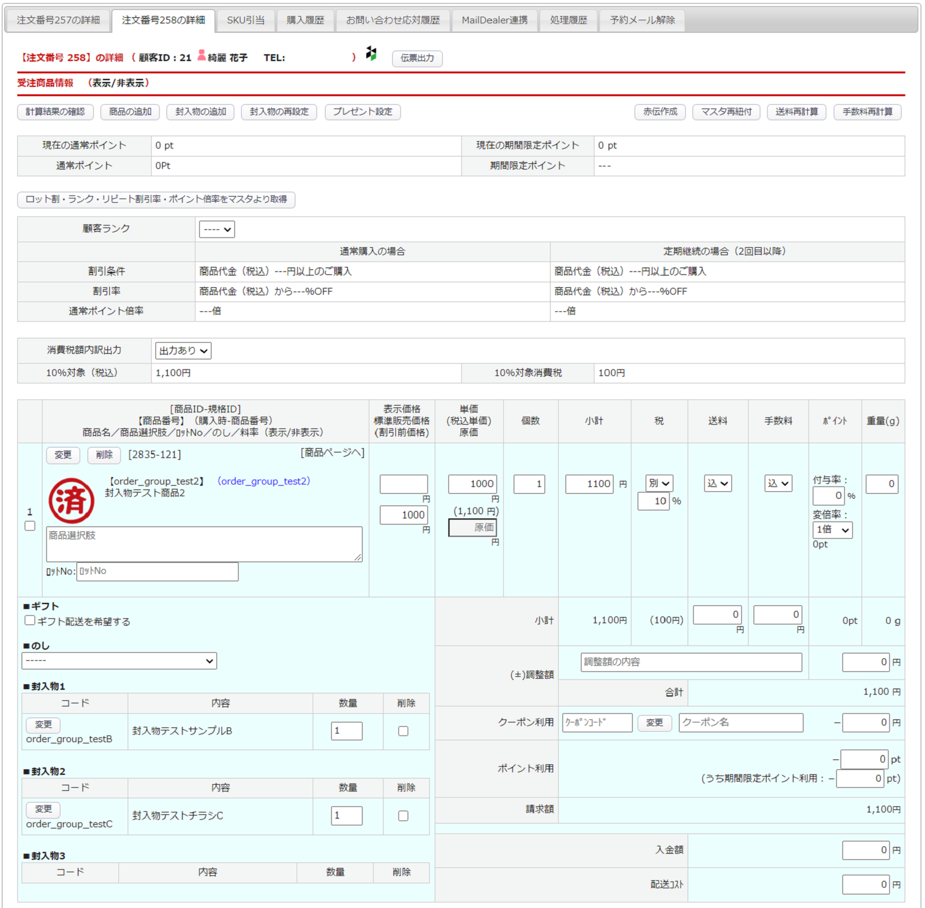This screenshot has height=908, width=925.
Task: Open the 顧客ランク dropdown
Action: [x=217, y=229]
